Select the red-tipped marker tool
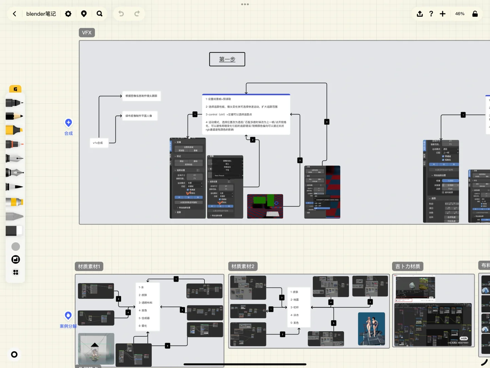The width and height of the screenshot is (490, 368). [x=15, y=144]
